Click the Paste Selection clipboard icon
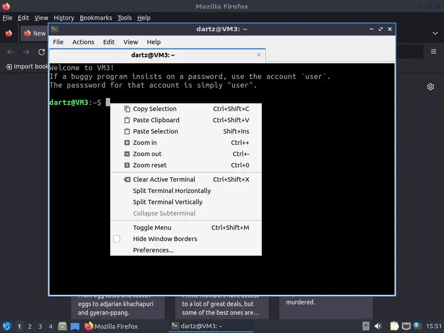The image size is (444, 333). (127, 131)
